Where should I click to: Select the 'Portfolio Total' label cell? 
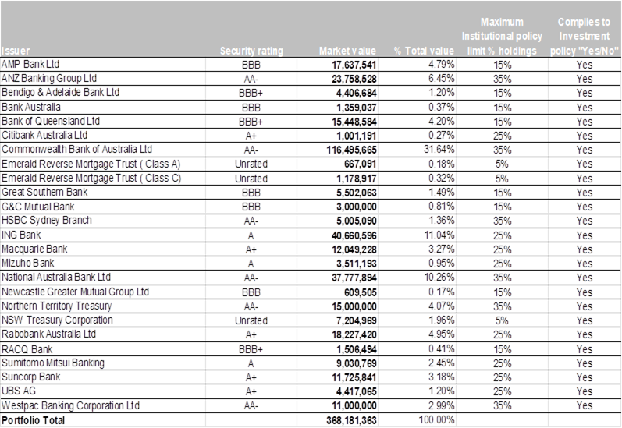[x=33, y=420]
